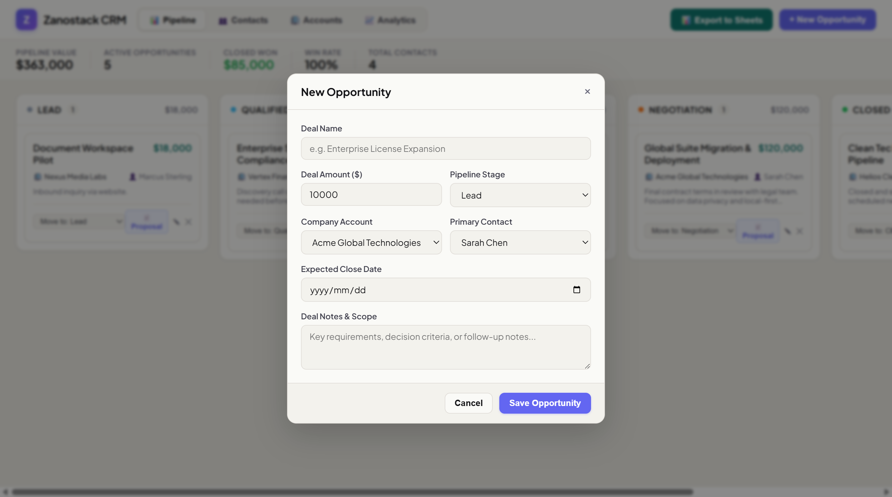The width and height of the screenshot is (892, 497).
Task: Click the Save Opportunity button
Action: [545, 403]
